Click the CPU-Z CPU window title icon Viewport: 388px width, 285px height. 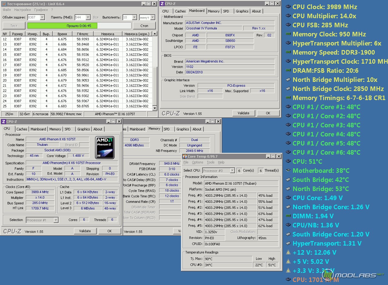3,122
